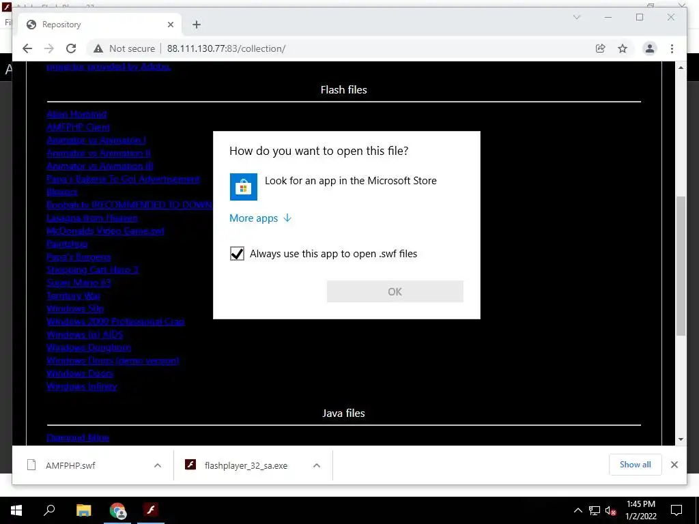Screen dimensions: 699x524
Task: Open the Shopping Cart Hero 3 link
Action: pyautogui.click(x=93, y=270)
